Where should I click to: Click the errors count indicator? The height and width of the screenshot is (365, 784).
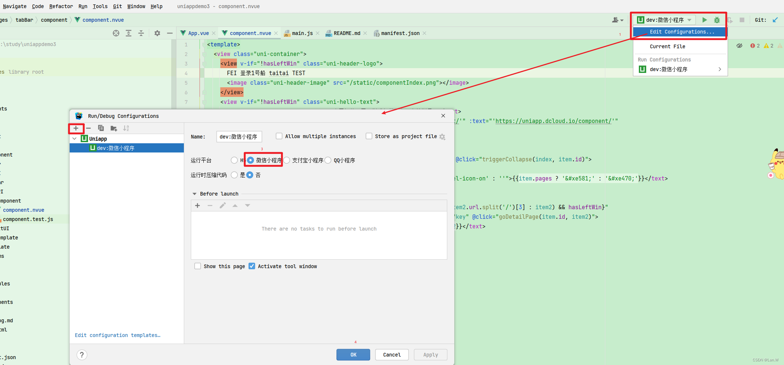tap(755, 46)
